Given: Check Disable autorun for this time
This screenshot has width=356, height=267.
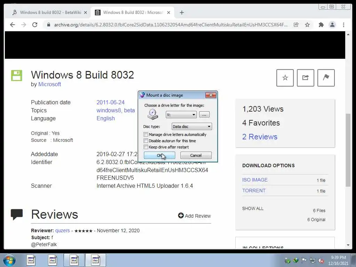Looking at the screenshot, I should point(146,141).
